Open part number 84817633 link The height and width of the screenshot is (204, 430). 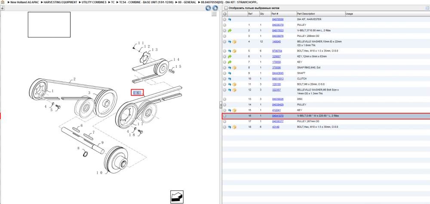pos(277,30)
